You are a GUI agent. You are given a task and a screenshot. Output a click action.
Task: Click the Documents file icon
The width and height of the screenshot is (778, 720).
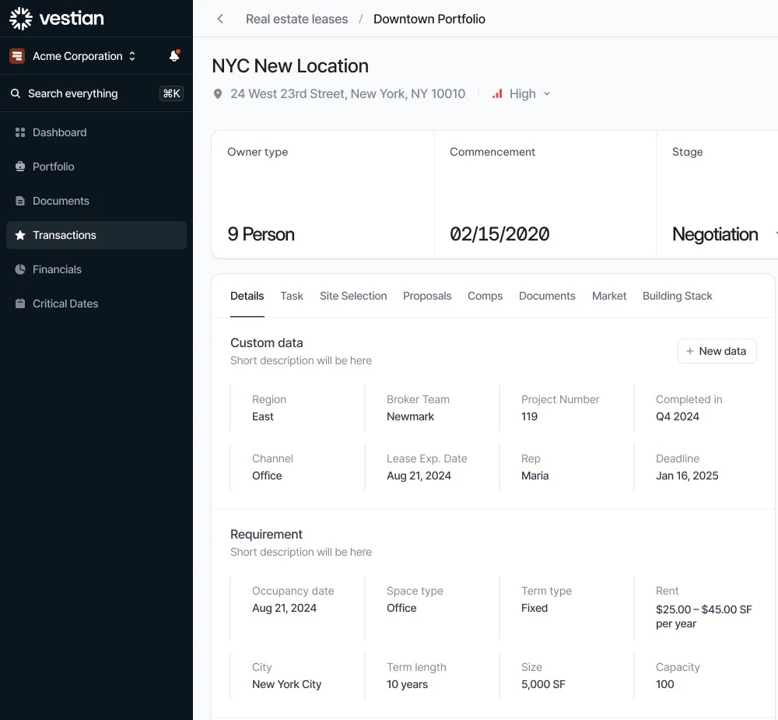coord(20,201)
